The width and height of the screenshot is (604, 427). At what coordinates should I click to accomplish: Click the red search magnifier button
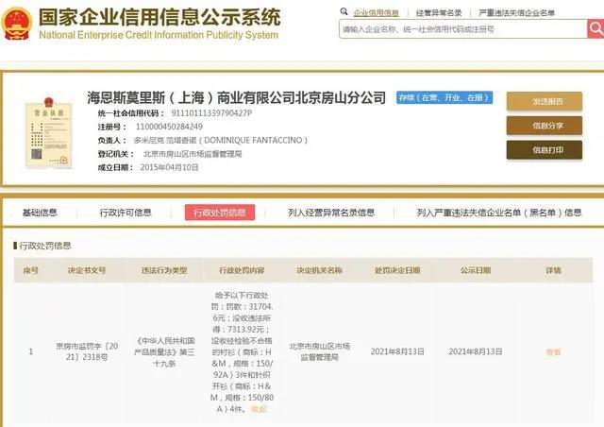(596, 29)
